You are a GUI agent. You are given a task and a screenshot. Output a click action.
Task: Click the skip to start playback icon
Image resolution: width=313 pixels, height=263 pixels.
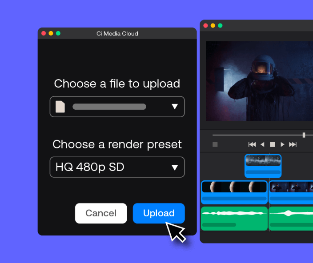pos(252,144)
